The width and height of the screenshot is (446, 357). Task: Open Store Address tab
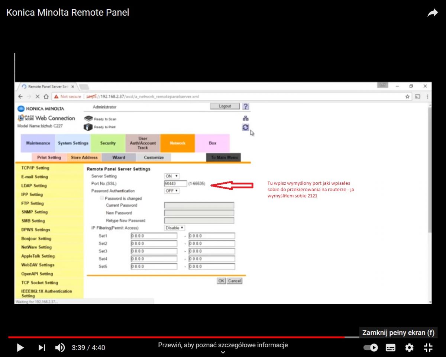[84, 158]
